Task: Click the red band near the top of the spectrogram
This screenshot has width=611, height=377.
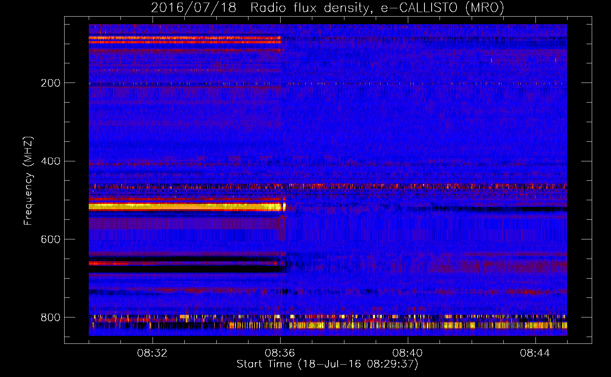Action: 185,40
